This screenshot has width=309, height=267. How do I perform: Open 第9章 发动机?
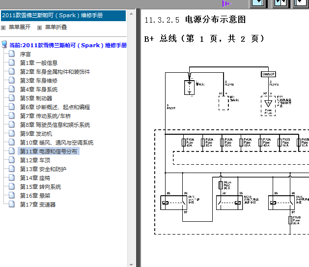point(36,134)
